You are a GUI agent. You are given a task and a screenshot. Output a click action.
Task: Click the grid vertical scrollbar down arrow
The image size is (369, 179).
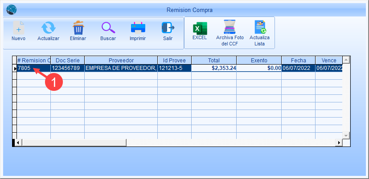tap(346, 135)
